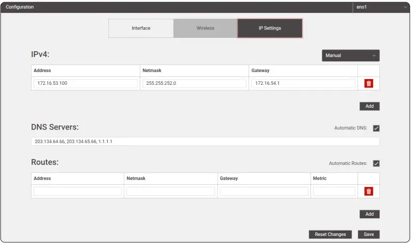Click the Automatic Routes label

348,163
